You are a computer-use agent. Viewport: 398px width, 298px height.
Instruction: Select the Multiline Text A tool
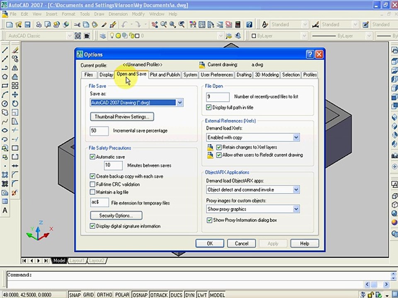tap(5, 210)
